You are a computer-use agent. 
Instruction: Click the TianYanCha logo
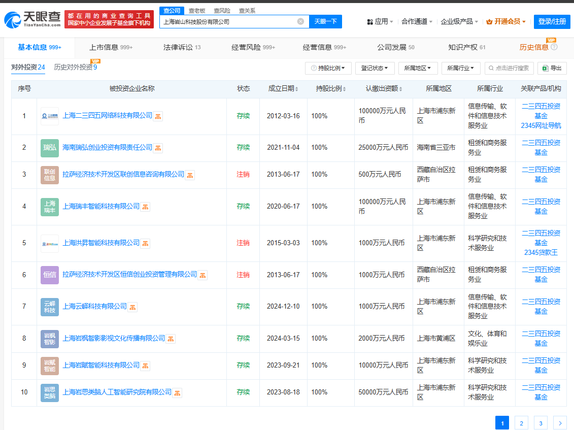(32, 20)
